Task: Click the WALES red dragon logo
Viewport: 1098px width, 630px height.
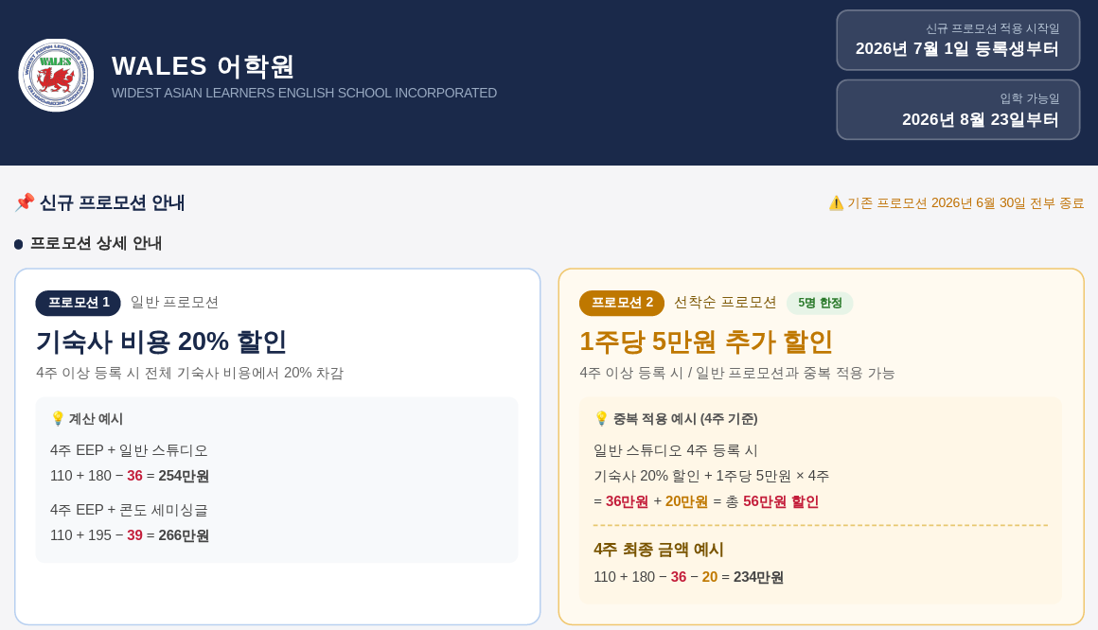Action: 56,75
